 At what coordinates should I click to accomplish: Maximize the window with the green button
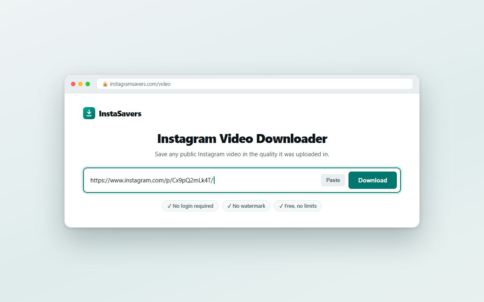[x=88, y=84]
